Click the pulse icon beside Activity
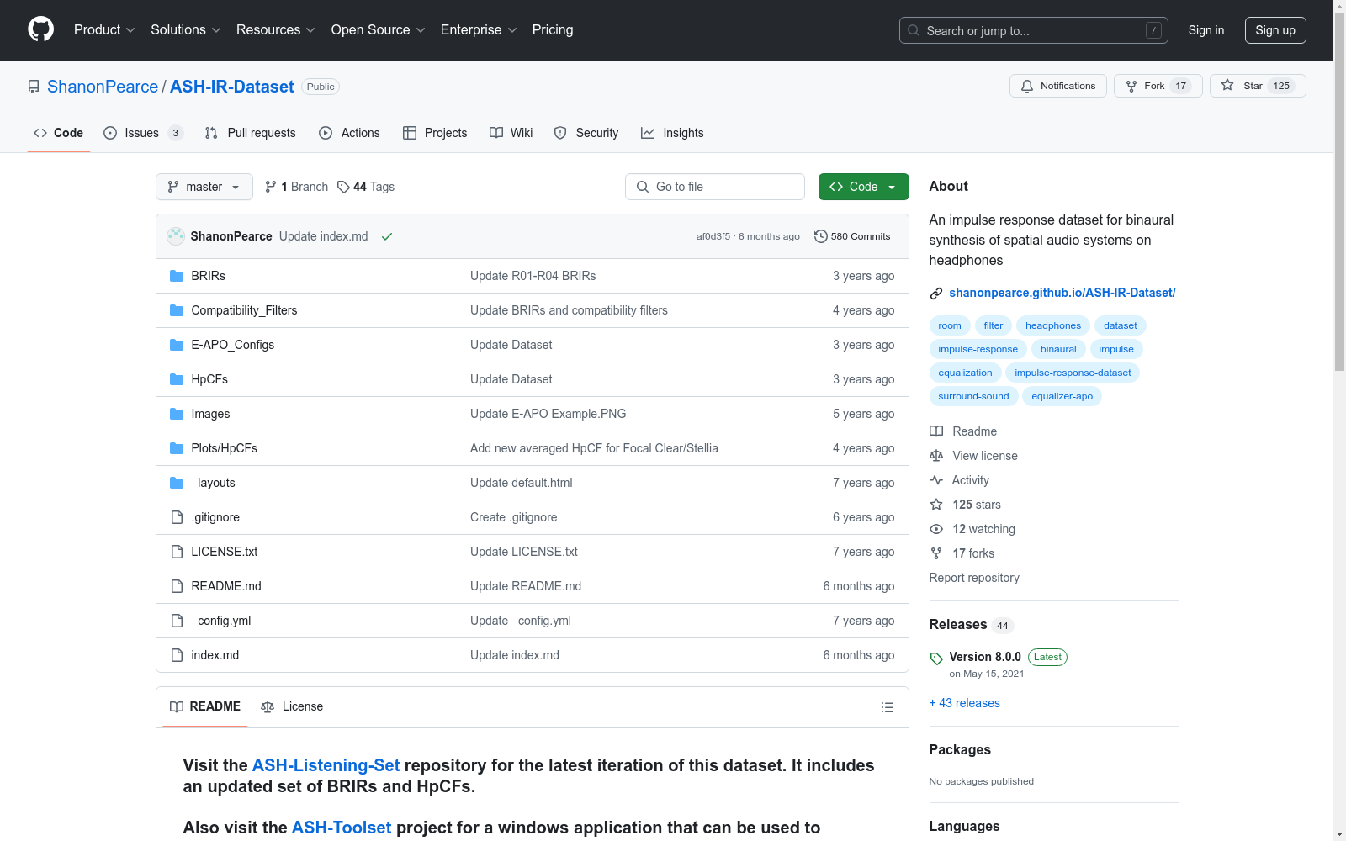Image resolution: width=1346 pixels, height=841 pixels. click(x=936, y=480)
